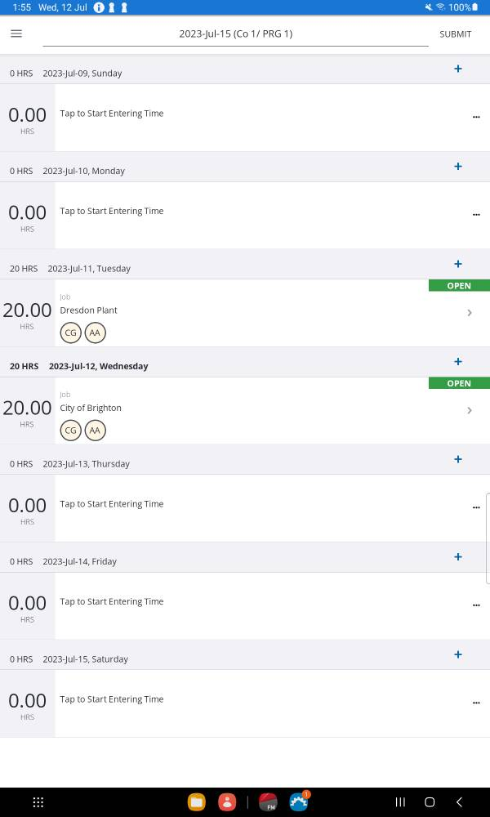Expand the City of Brighton entry chevron
The height and width of the screenshot is (817, 490).
click(x=469, y=410)
